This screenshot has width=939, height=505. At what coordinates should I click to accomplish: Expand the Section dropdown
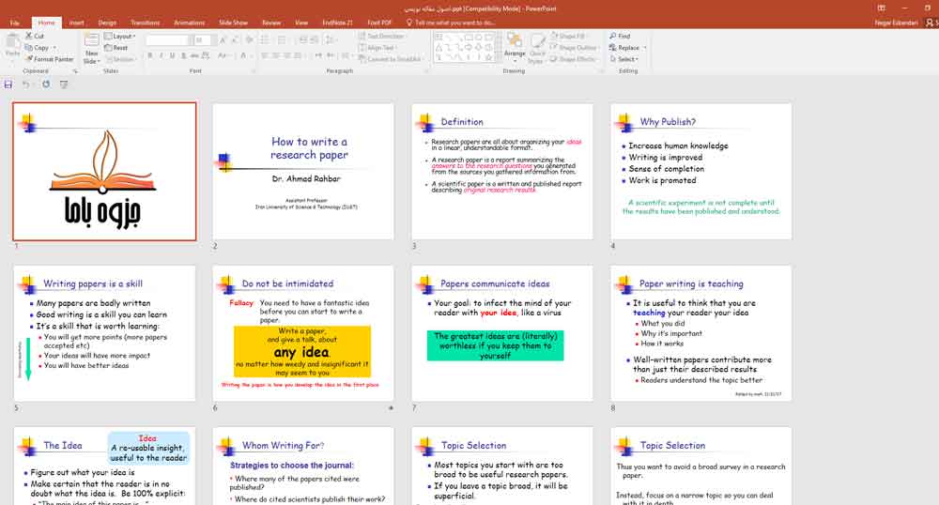pos(120,58)
